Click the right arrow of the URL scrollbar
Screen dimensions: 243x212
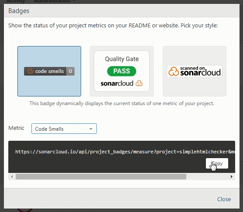[x=232, y=176]
